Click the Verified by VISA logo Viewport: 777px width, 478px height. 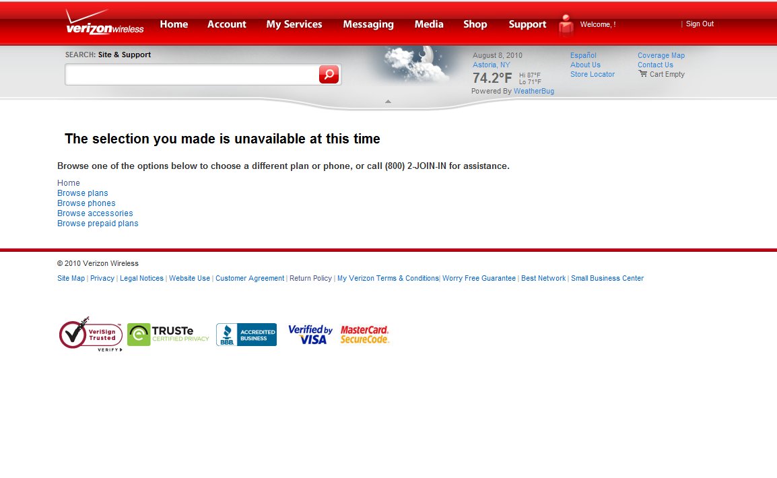pos(310,335)
